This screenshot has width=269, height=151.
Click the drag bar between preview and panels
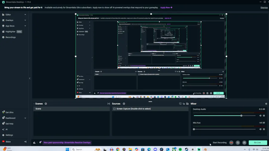pyautogui.click(x=150, y=101)
